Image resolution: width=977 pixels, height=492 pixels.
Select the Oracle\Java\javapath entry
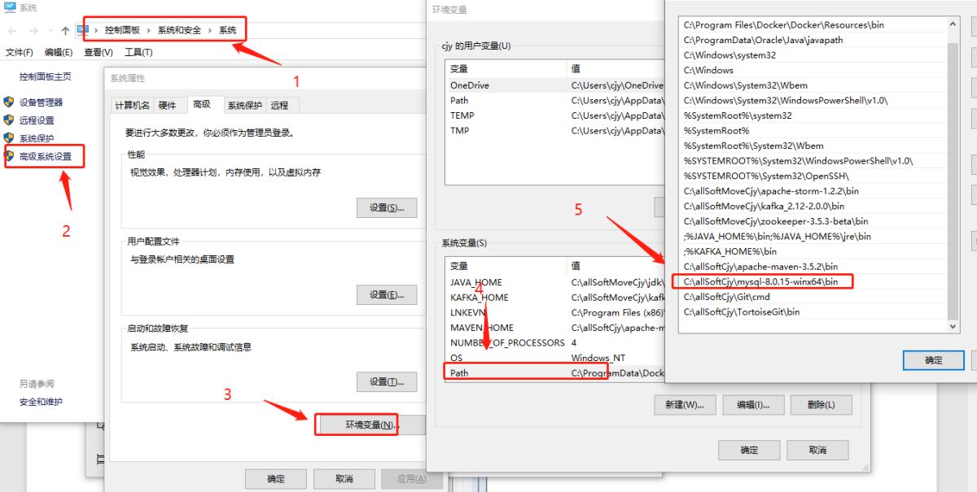pos(813,40)
